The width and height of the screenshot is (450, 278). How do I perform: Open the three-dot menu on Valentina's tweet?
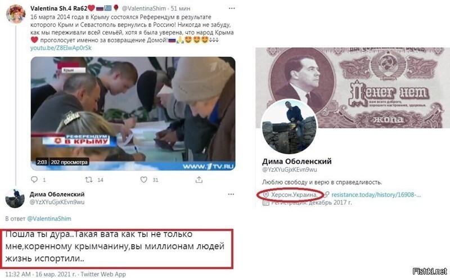[x=232, y=8]
